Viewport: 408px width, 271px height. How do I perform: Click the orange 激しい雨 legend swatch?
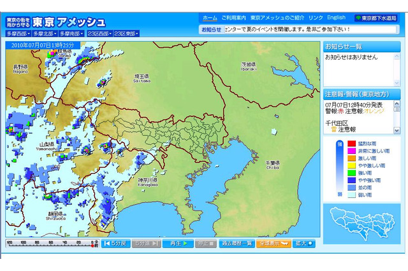[x=351, y=158]
